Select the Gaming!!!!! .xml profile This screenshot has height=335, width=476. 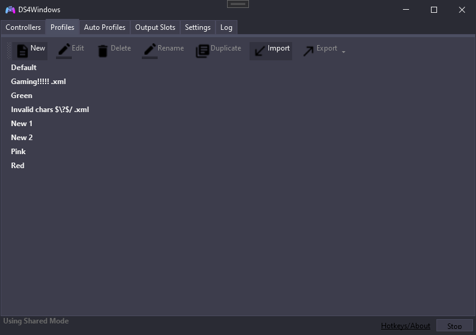point(38,82)
